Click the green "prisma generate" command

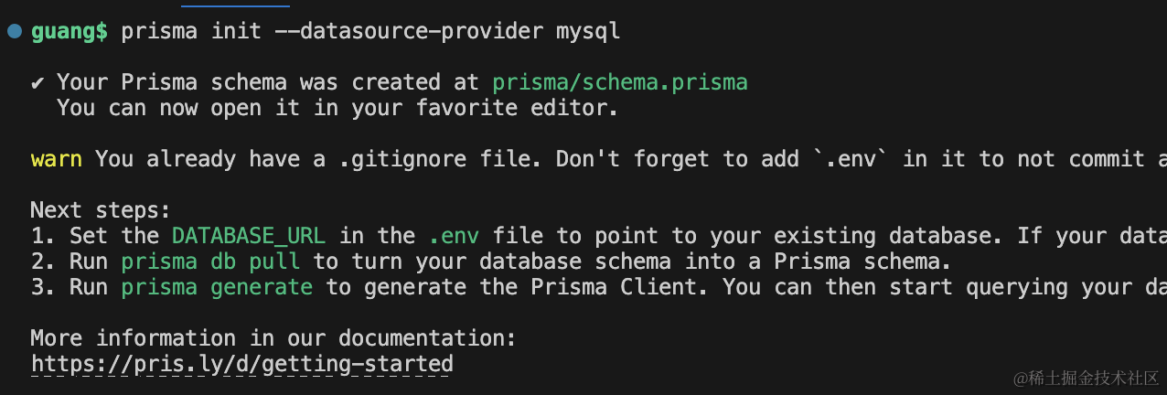click(216, 287)
